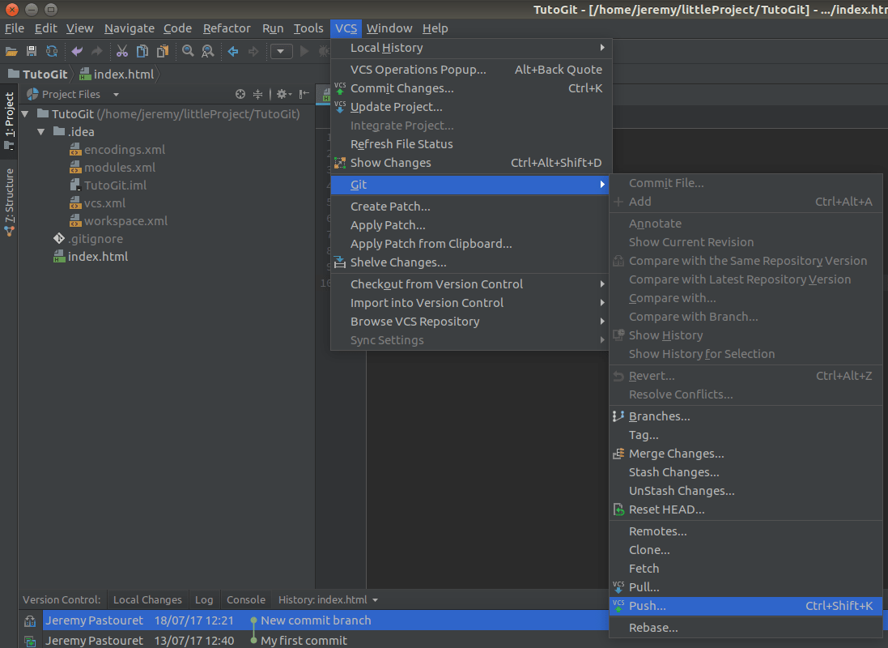Screen dimensions: 888x648
Task: Choose Shelve Changes in VCS menu
Action: (x=471, y=262)
